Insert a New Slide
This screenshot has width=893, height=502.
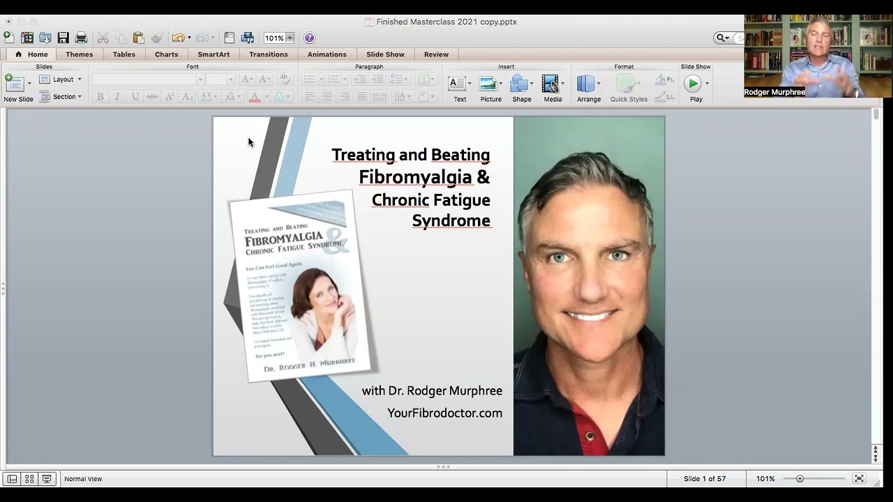[x=18, y=89]
